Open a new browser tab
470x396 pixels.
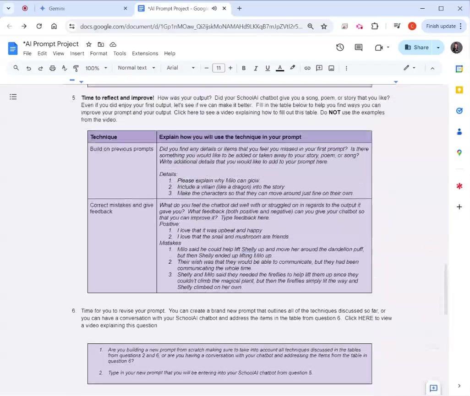(x=239, y=8)
